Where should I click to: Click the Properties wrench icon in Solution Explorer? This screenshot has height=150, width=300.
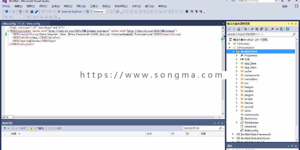click(x=272, y=29)
